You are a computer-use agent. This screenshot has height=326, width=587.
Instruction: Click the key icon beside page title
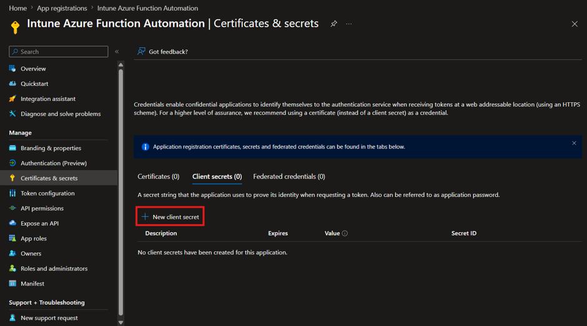pyautogui.click(x=16, y=27)
